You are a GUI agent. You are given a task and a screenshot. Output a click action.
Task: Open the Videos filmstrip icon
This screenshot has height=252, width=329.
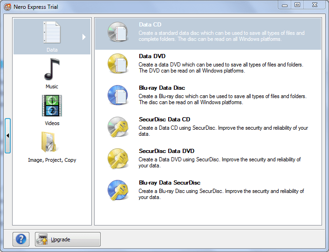point(52,106)
